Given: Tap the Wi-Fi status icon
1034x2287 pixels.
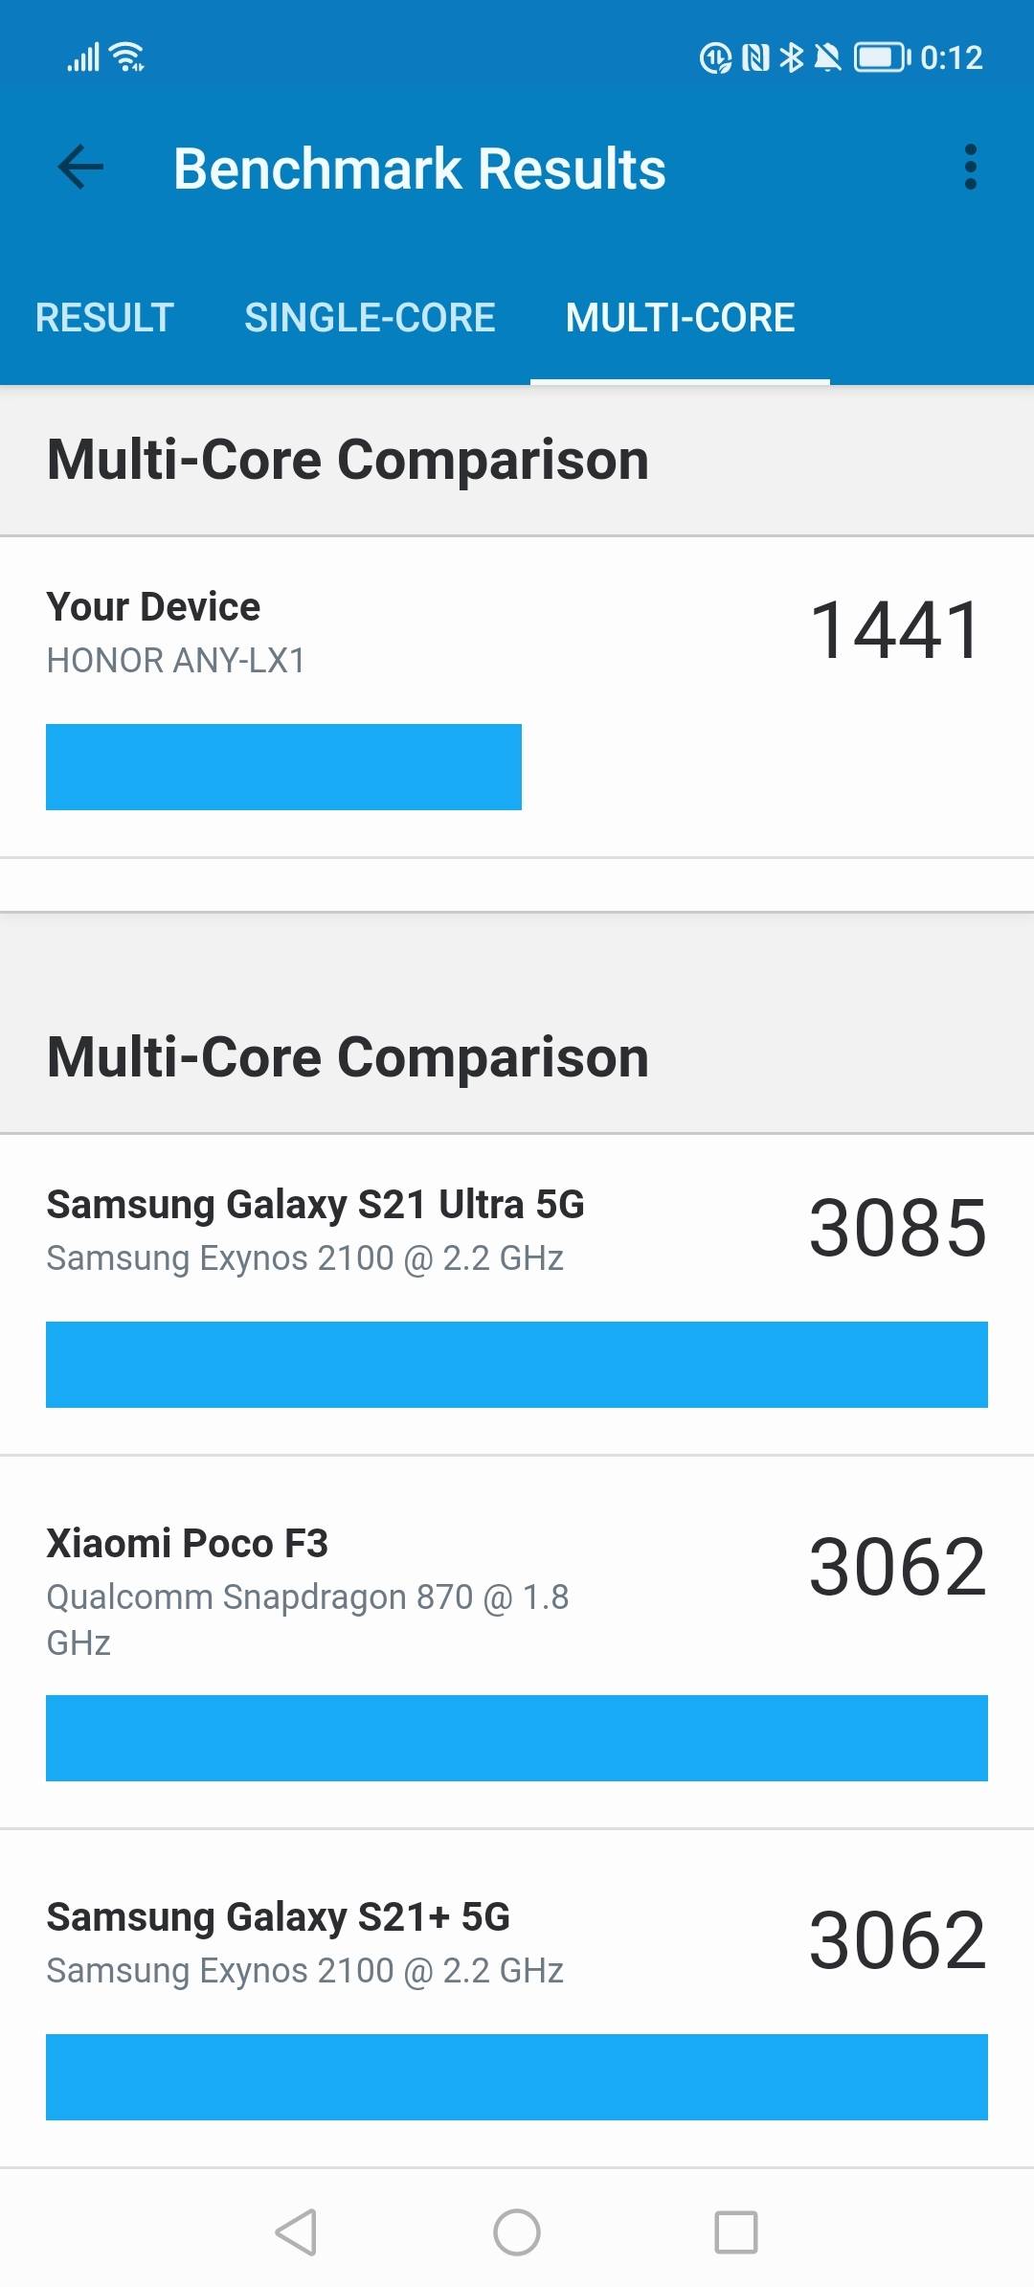Looking at the screenshot, I should click(127, 57).
